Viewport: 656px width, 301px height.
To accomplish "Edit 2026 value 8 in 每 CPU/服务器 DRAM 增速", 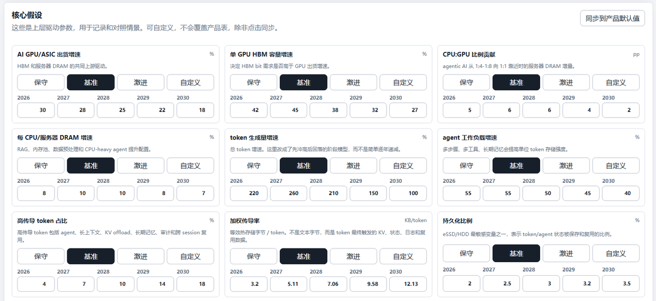I will (x=36, y=193).
